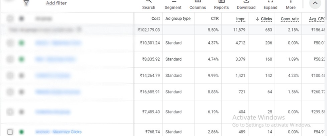Open the Search tool in table toolbar
Image resolution: width=327 pixels, height=136 pixels.
coord(149,5)
